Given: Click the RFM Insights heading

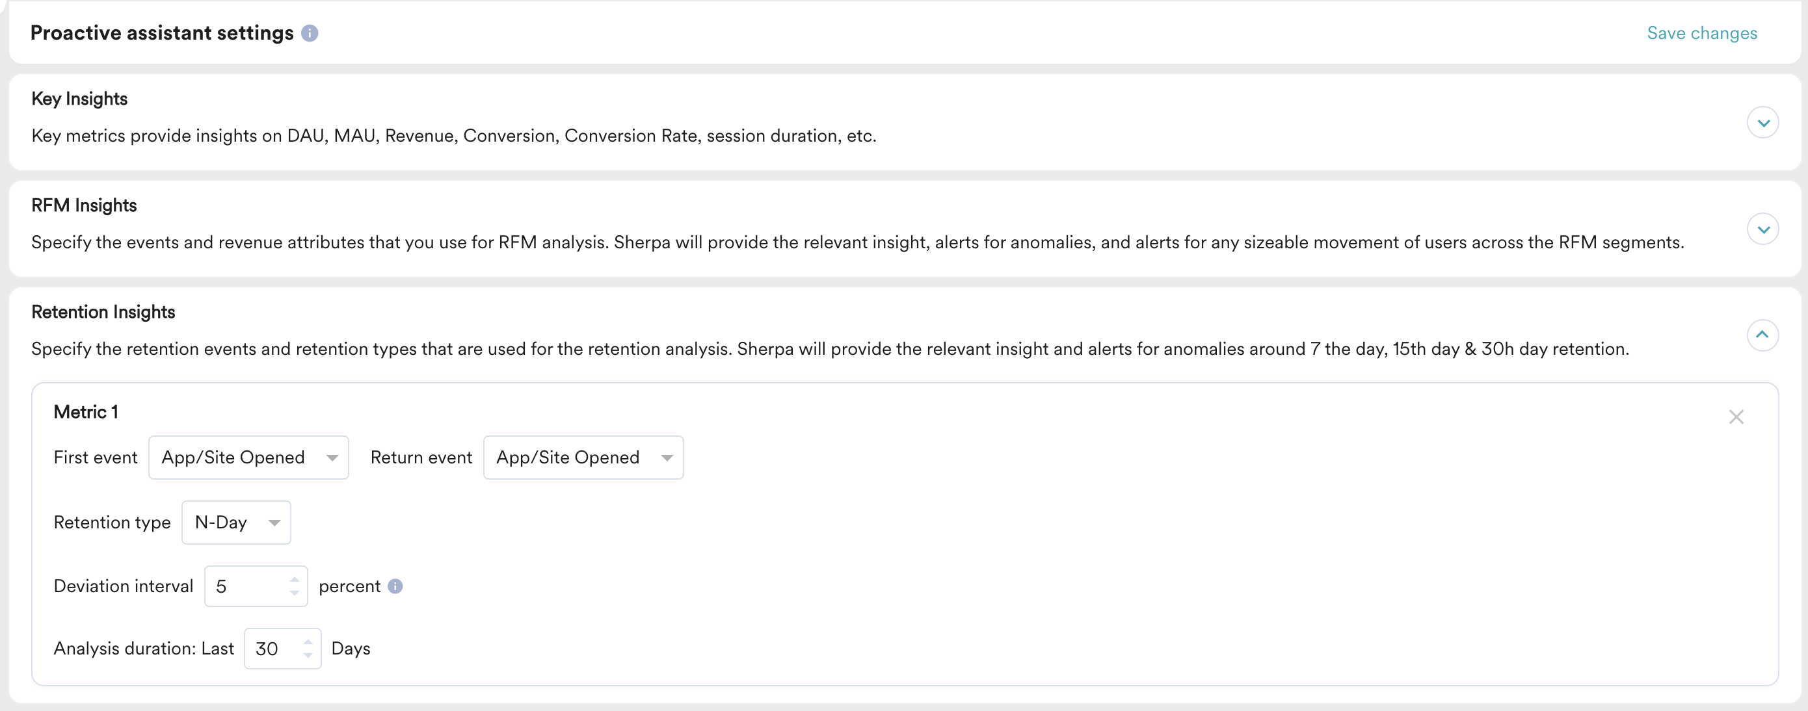Looking at the screenshot, I should click(x=85, y=205).
